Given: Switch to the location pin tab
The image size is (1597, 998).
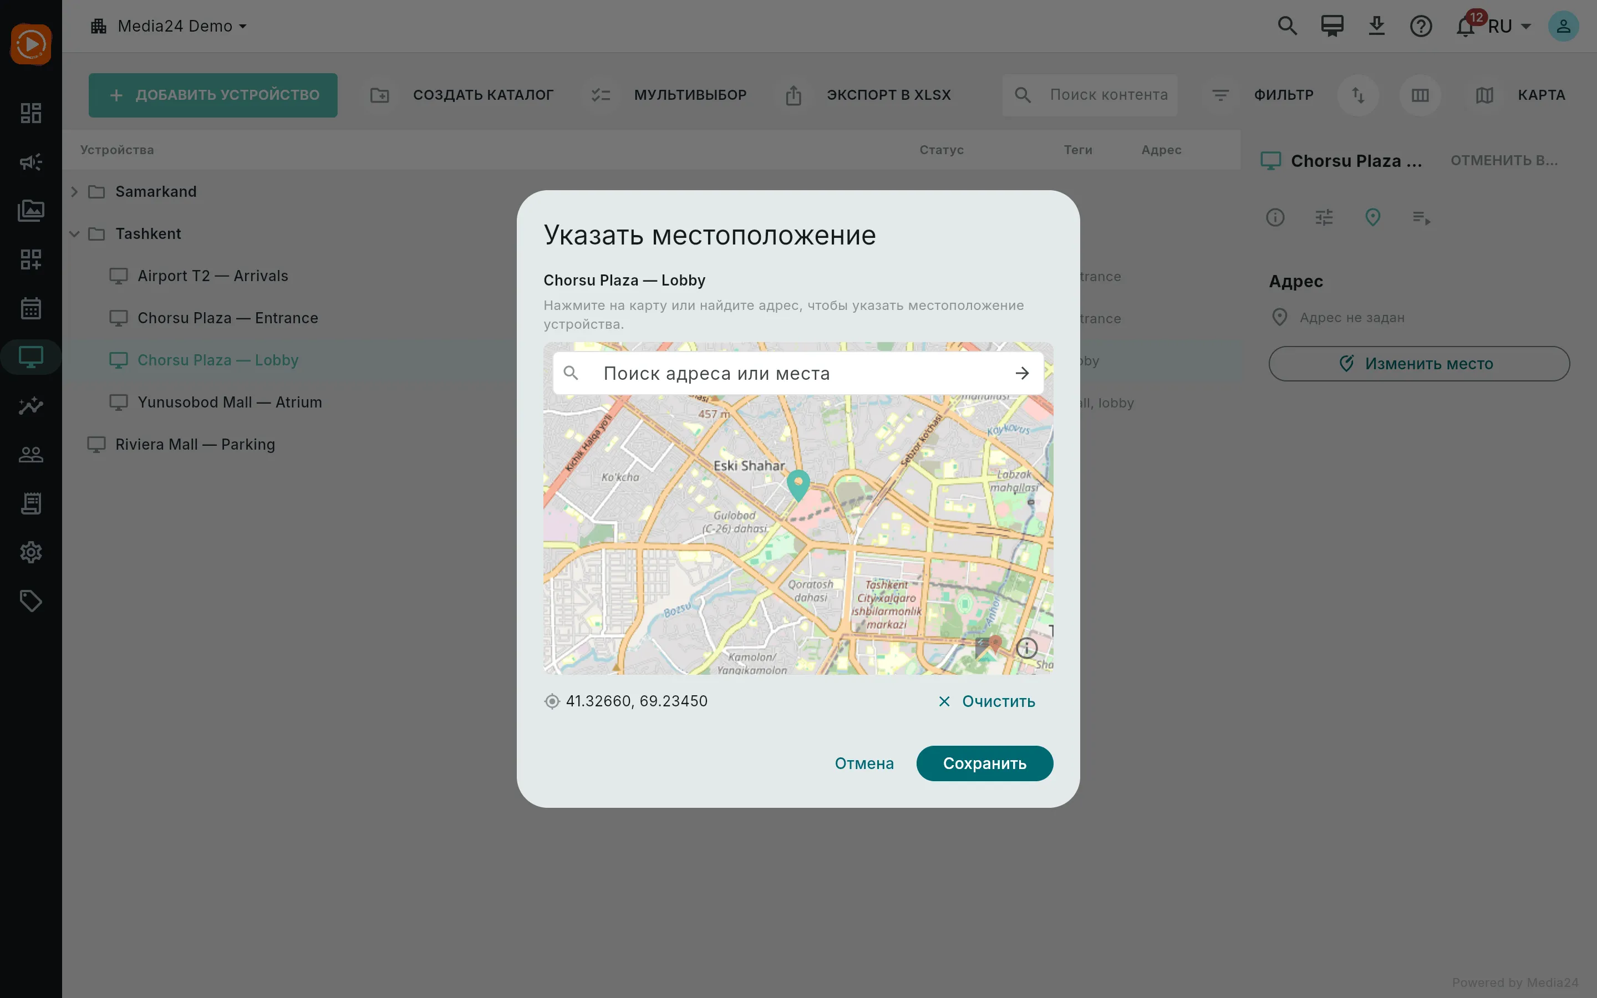Looking at the screenshot, I should (x=1372, y=217).
